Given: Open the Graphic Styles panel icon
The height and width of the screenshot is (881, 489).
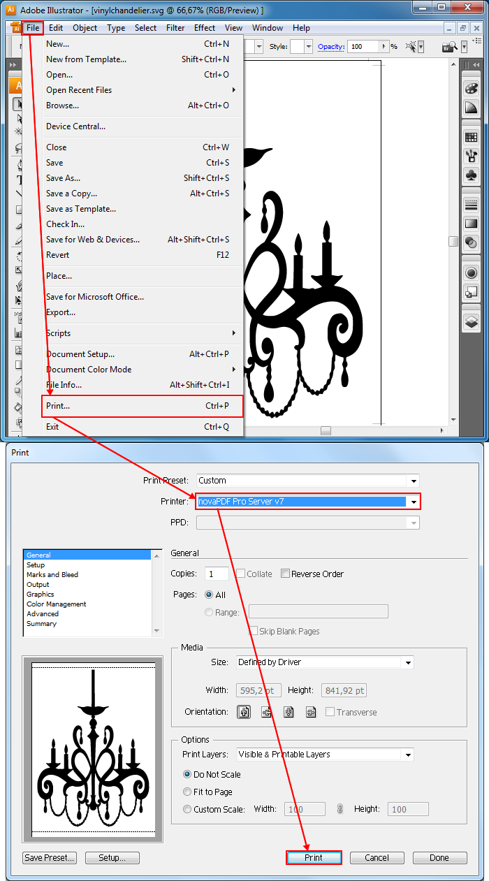Looking at the screenshot, I should (471, 292).
